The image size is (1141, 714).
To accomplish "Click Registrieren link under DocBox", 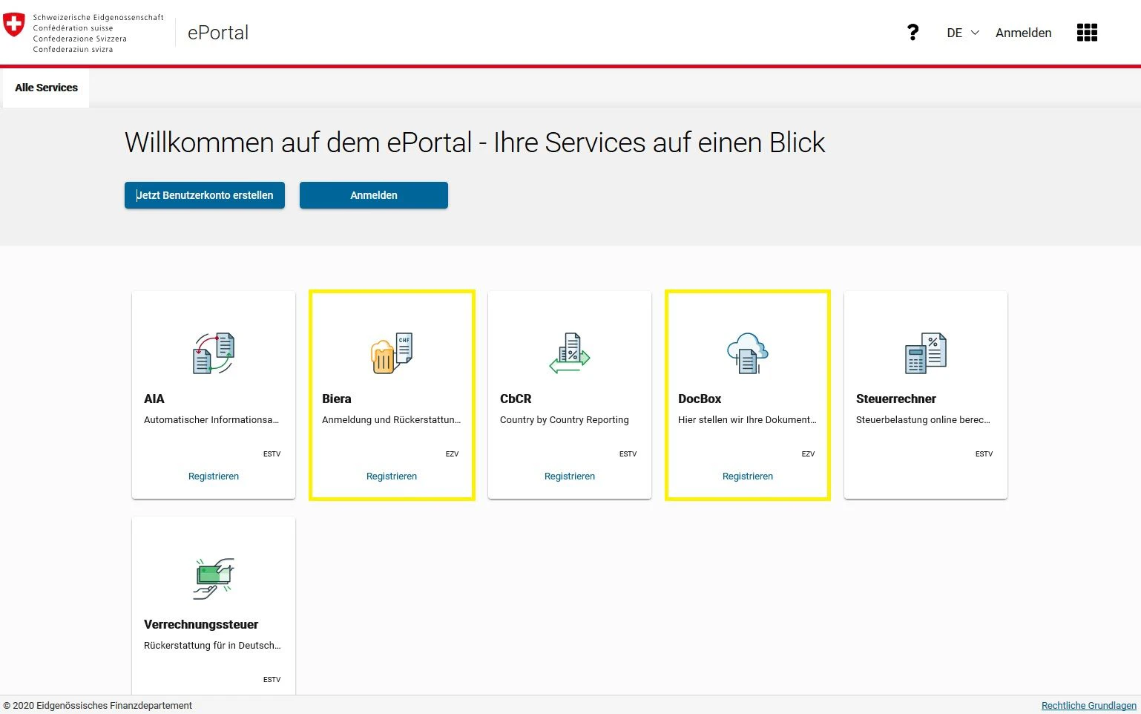I will [x=748, y=476].
